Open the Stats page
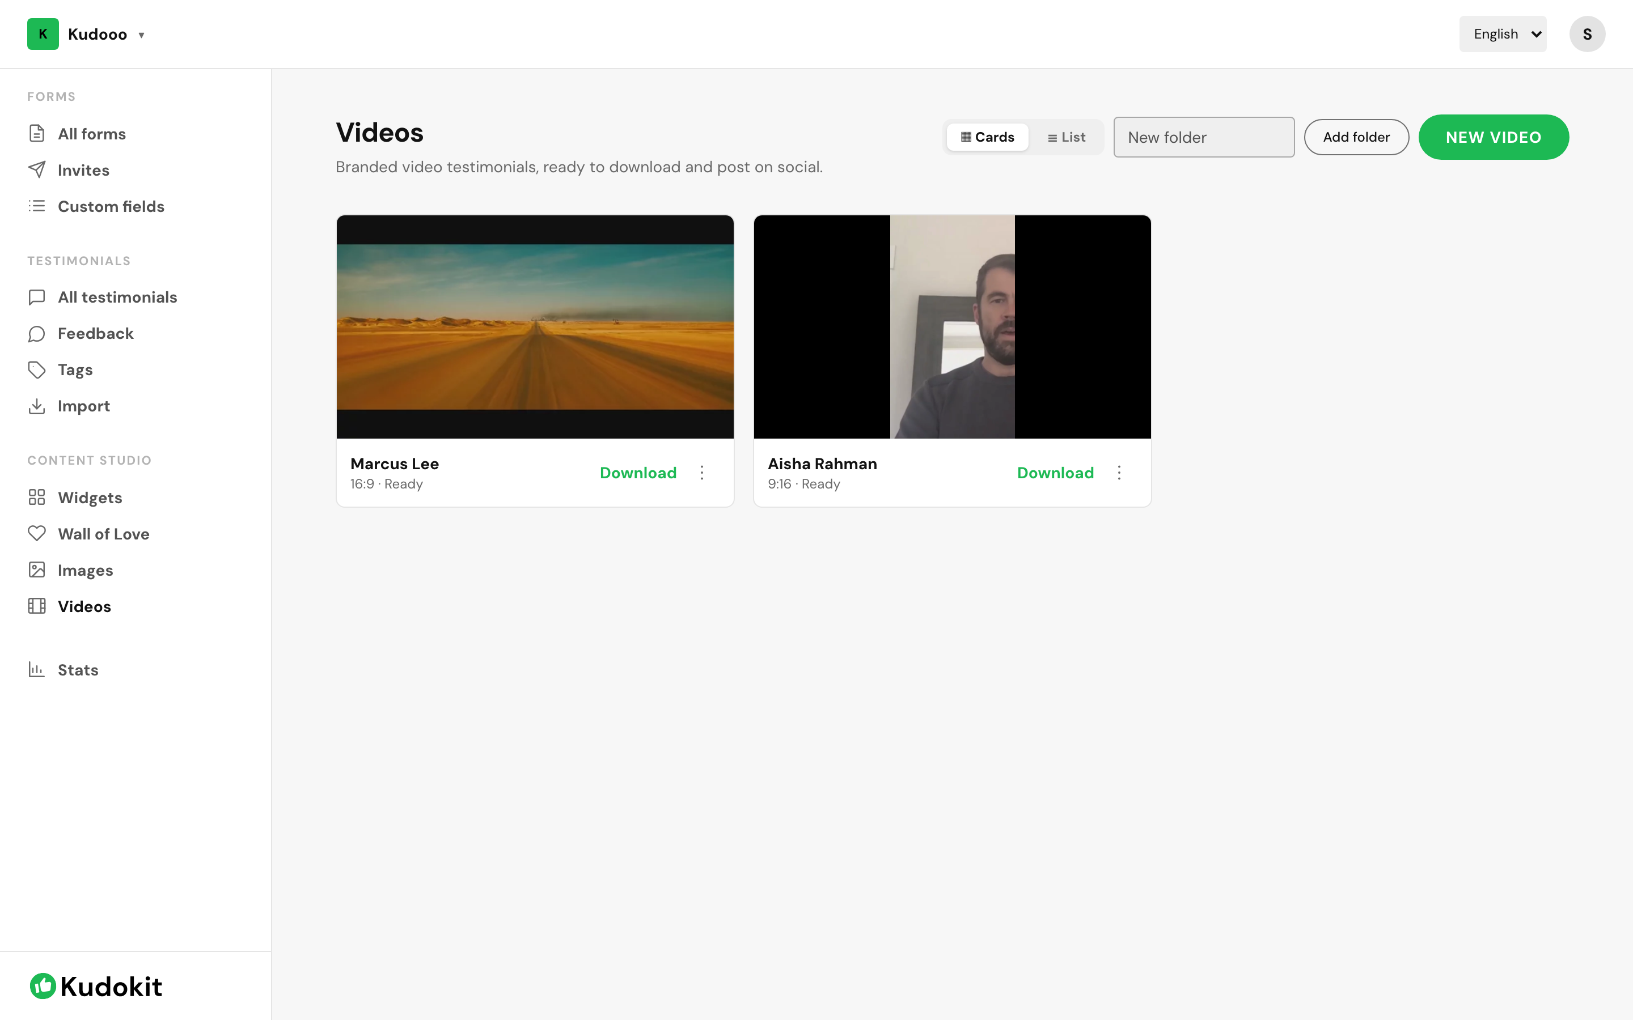The height and width of the screenshot is (1020, 1633). [78, 670]
